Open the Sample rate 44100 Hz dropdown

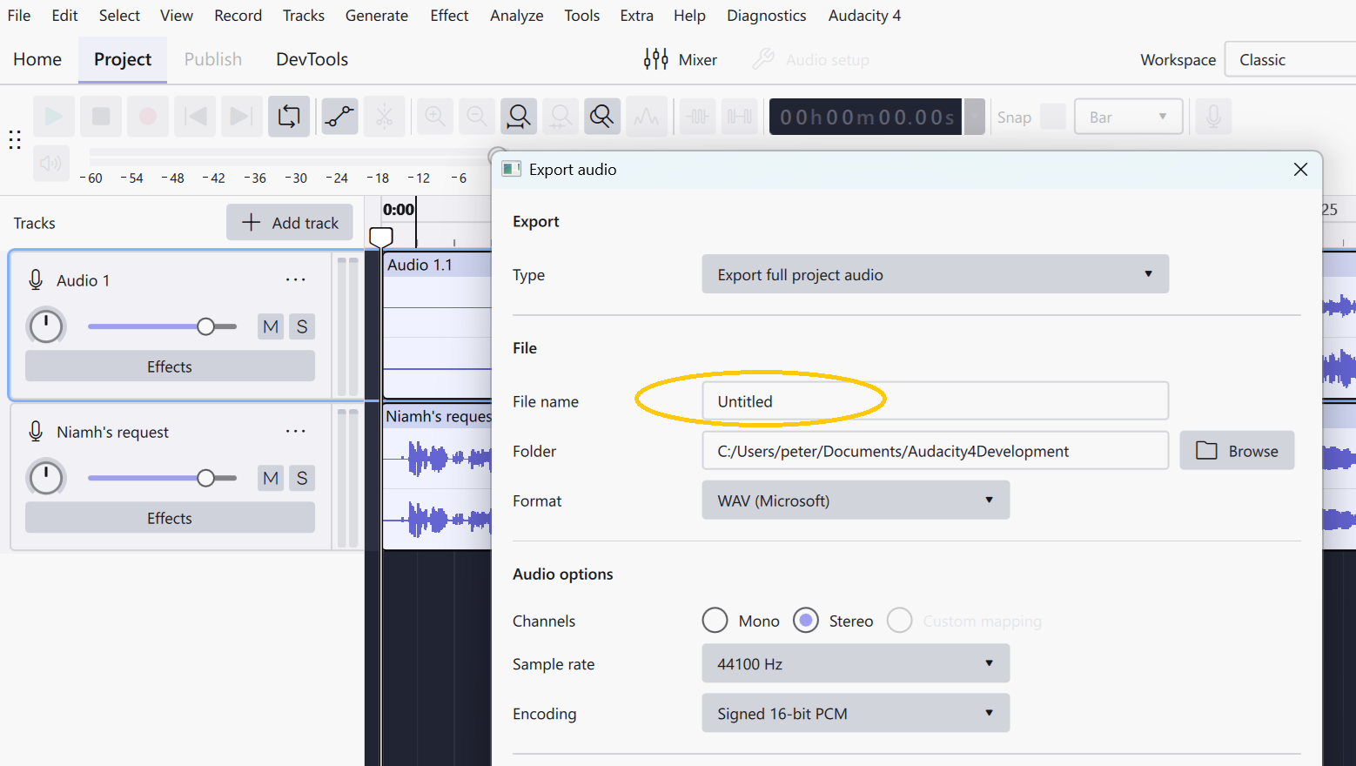[855, 664]
